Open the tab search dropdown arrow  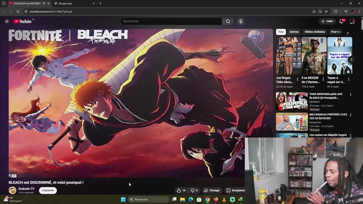(x=4, y=3)
